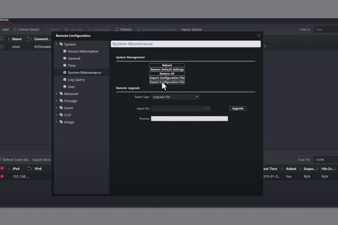
Task: Click Export Device in top toolbar
Action: click(191, 30)
